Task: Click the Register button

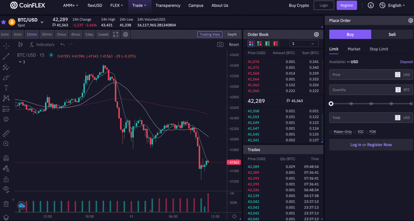Action: (x=347, y=5)
